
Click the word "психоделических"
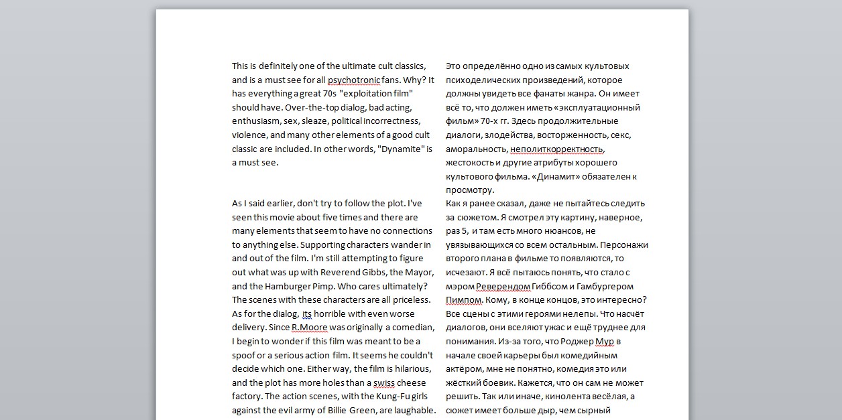pyautogui.click(x=482, y=80)
